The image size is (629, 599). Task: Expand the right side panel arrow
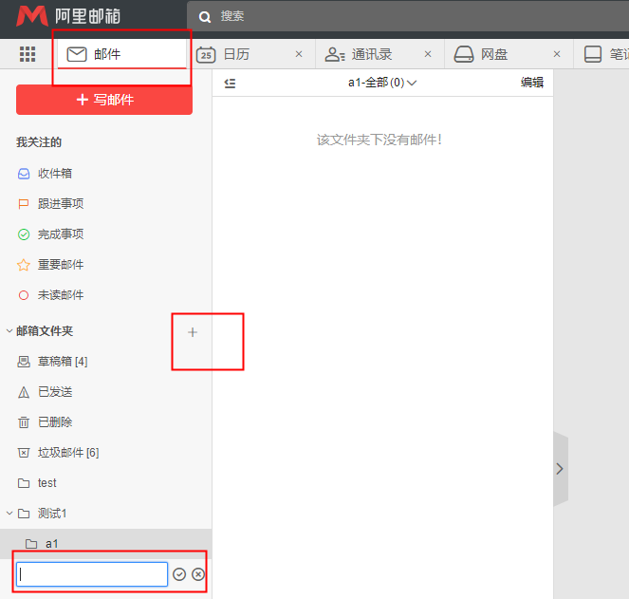pyautogui.click(x=560, y=469)
